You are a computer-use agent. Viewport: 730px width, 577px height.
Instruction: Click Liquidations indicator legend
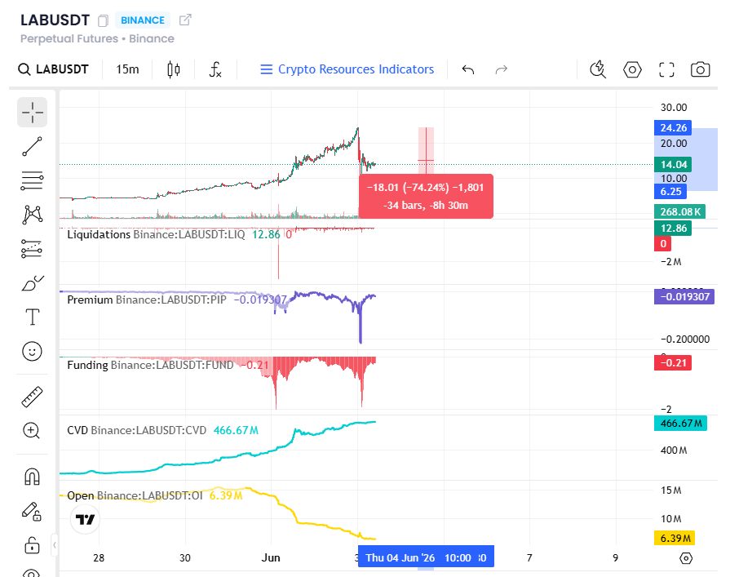click(x=156, y=234)
